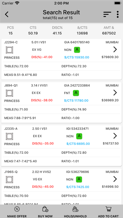Open details chevron for J894-Q1
Viewport: 123px width, 218px height.
click(115, 93)
